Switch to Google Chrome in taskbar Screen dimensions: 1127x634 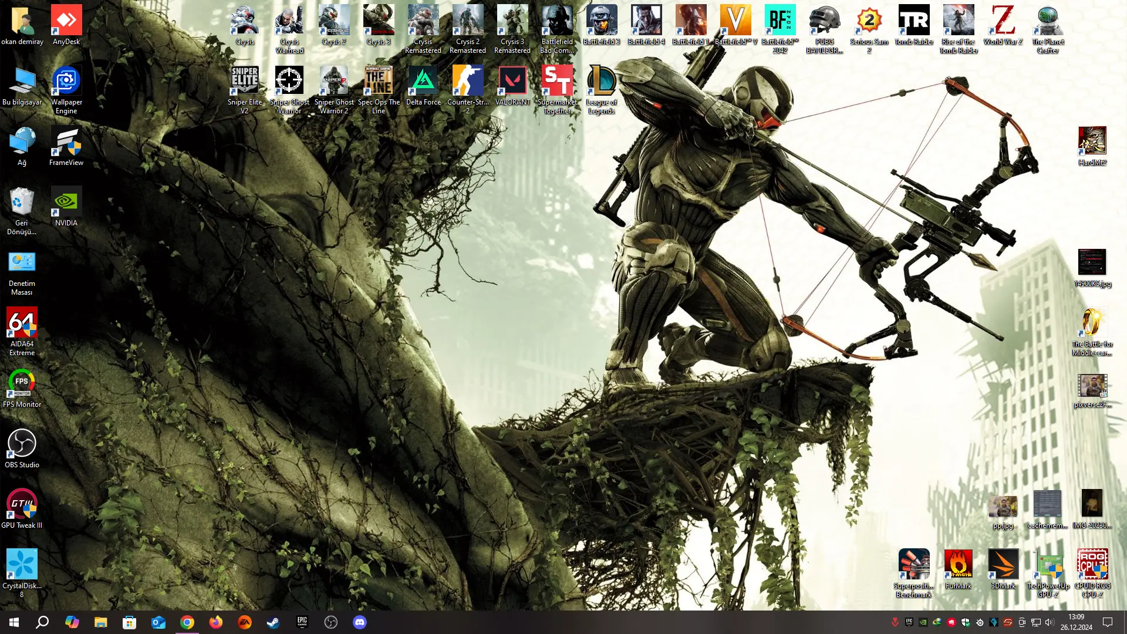(187, 622)
